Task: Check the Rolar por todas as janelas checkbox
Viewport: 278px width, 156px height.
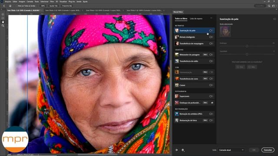Action: point(17,6)
